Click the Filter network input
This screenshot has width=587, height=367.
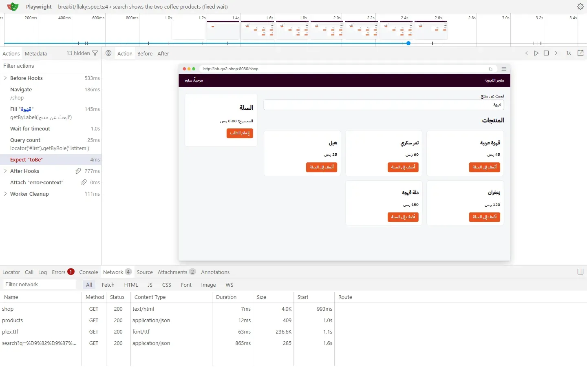[x=40, y=284]
